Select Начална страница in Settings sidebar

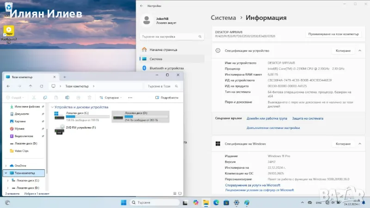click(172, 50)
